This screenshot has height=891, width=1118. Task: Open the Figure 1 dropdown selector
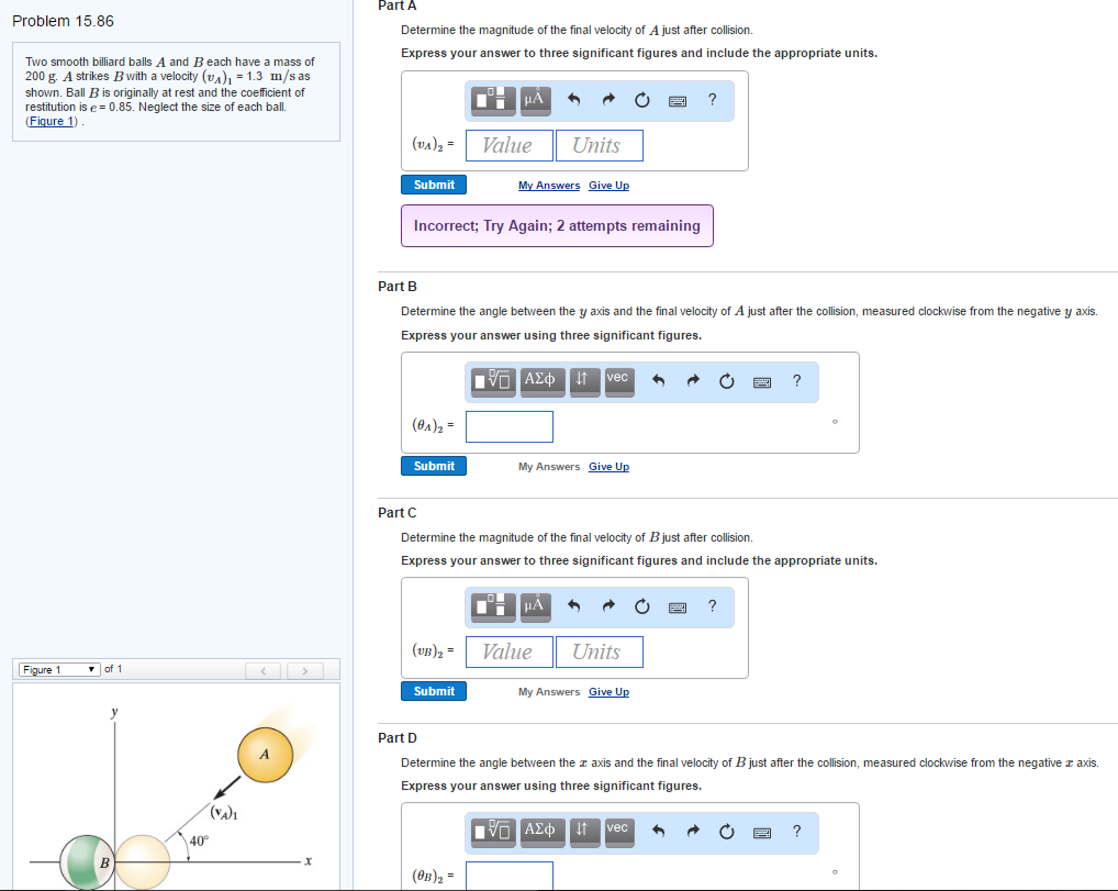pyautogui.click(x=59, y=670)
